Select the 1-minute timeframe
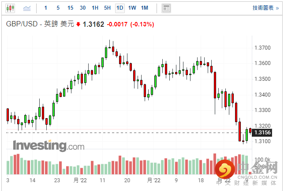 pos(46,8)
